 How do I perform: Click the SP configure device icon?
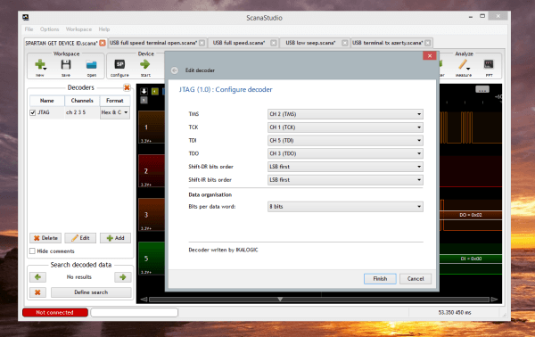click(x=119, y=64)
